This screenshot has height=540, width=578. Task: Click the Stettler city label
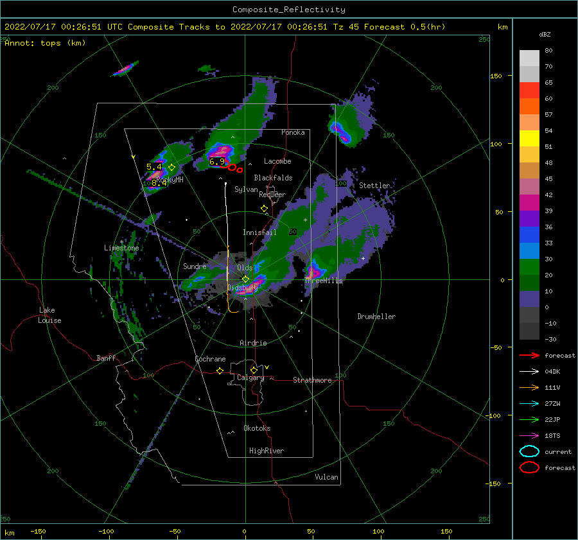(374, 186)
